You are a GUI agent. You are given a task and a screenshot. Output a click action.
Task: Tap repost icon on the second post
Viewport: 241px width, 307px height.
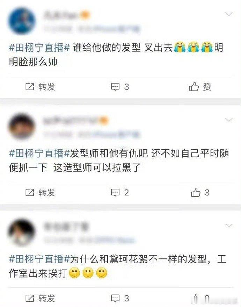(x=30, y=192)
